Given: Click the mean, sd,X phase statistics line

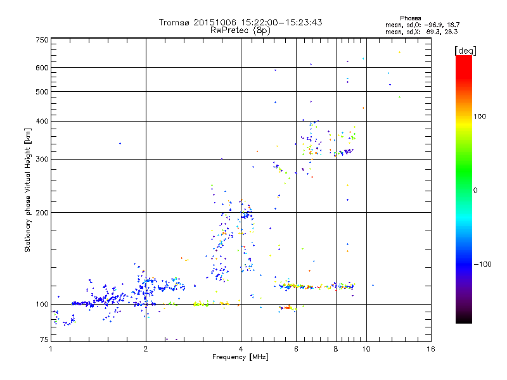Looking at the screenshot, I should pos(421,32).
